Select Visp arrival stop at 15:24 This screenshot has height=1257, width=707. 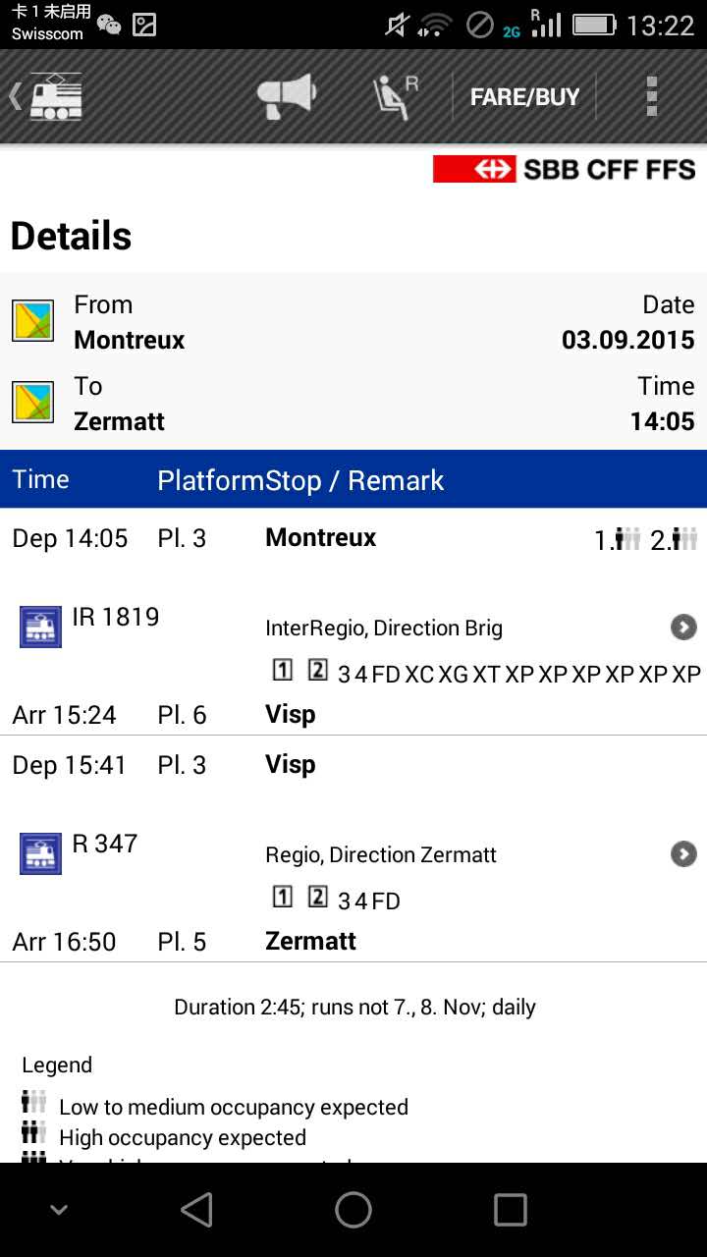pyautogui.click(x=291, y=715)
